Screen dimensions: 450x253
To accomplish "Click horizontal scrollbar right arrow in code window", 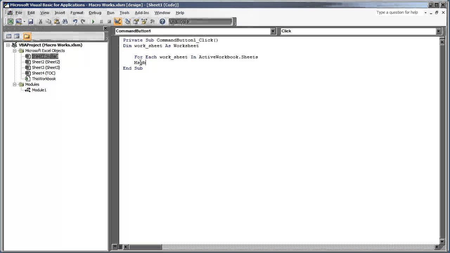I will point(437,247).
